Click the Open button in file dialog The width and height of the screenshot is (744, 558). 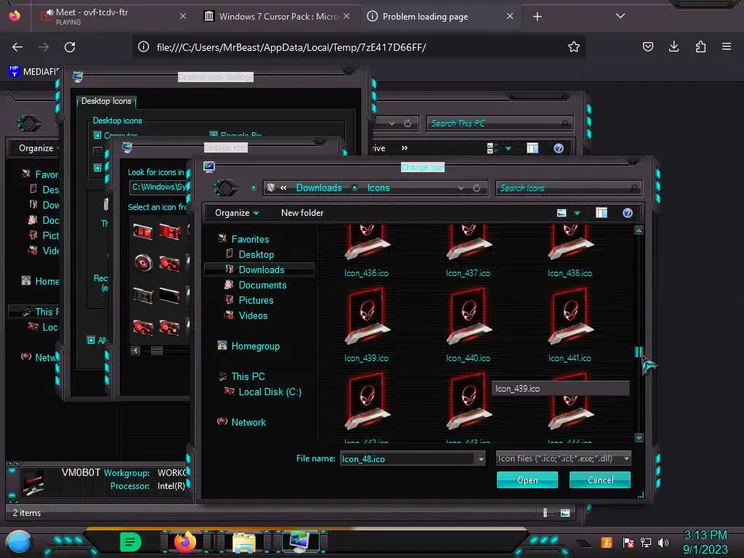pos(527,480)
